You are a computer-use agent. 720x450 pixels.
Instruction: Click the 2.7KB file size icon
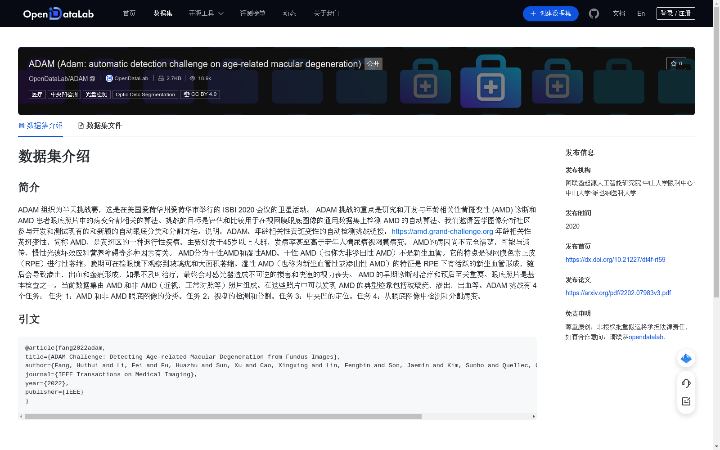point(161,78)
